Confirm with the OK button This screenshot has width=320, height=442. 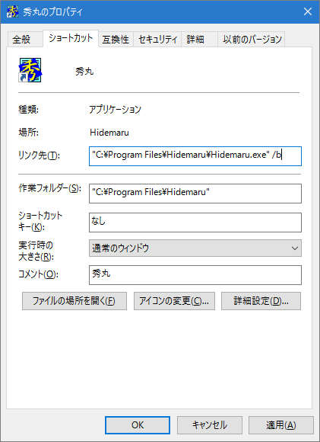click(138, 425)
